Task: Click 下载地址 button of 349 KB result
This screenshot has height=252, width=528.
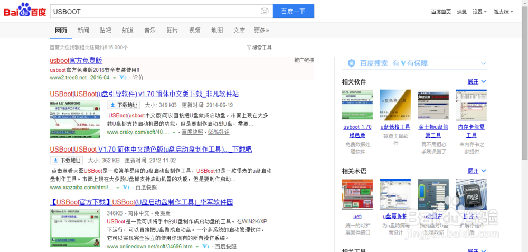Action: [x=124, y=105]
